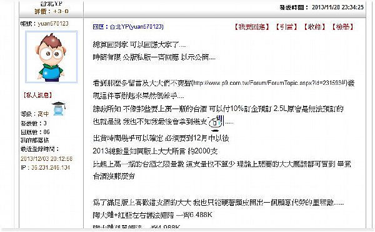Click username 台北YP(yuan570123) in reply header
Image resolution: width=375 pixels, height=232 pixels.
pyautogui.click(x=136, y=27)
